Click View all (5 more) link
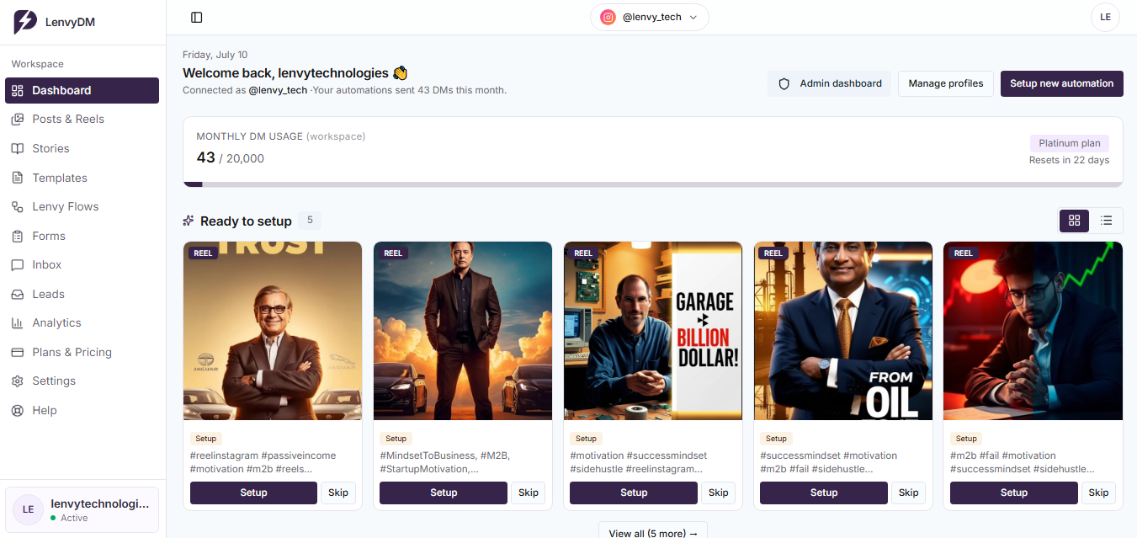This screenshot has width=1137, height=538. point(653,532)
